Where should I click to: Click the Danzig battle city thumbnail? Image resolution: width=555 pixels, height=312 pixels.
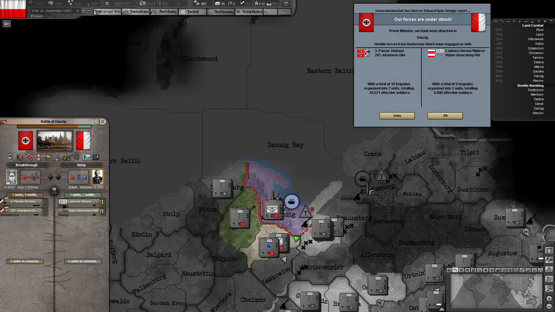55,141
